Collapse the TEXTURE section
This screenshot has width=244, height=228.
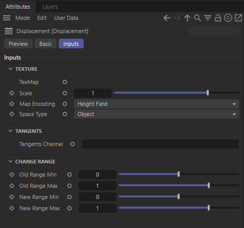point(10,69)
